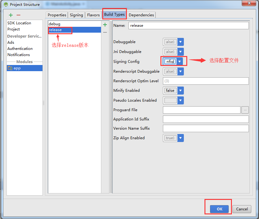Switch to the Signing tab
This screenshot has height=219, width=259.
[76, 15]
